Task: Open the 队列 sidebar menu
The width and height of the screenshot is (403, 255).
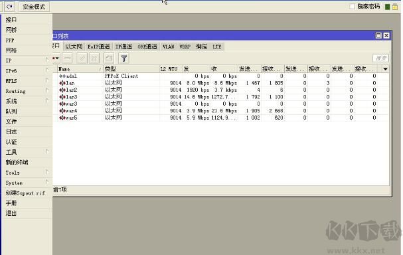Action: 27,112
